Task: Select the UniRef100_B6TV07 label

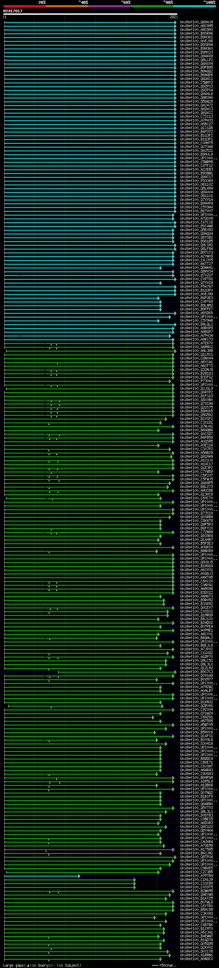Action: coord(196,211)
